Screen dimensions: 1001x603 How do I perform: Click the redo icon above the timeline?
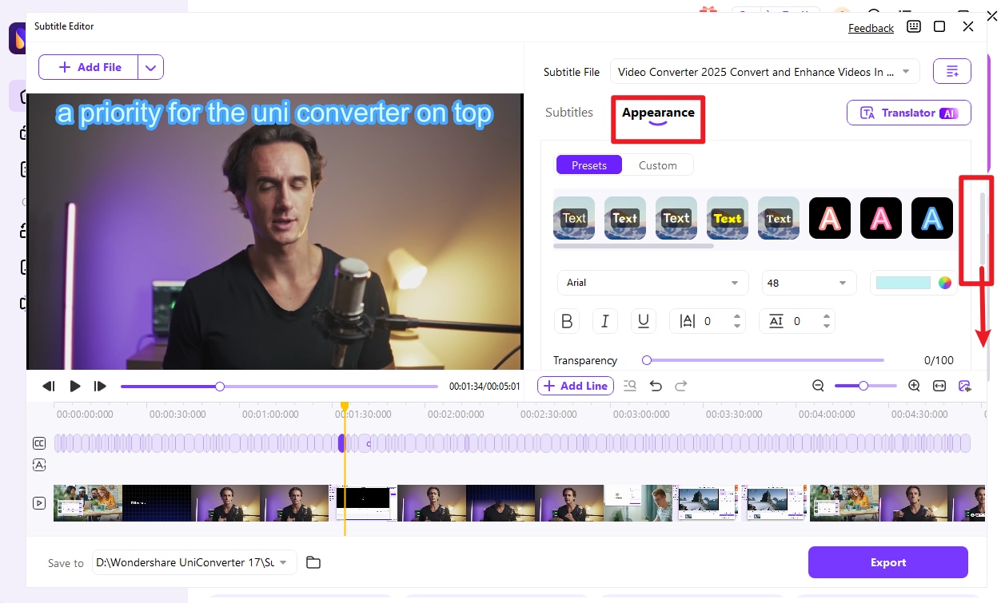680,386
